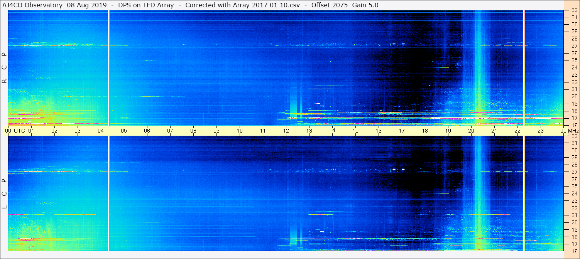The height and width of the screenshot is (259, 580).
Task: Click the '00 UTC' label starting the time axis
Action: (15, 131)
